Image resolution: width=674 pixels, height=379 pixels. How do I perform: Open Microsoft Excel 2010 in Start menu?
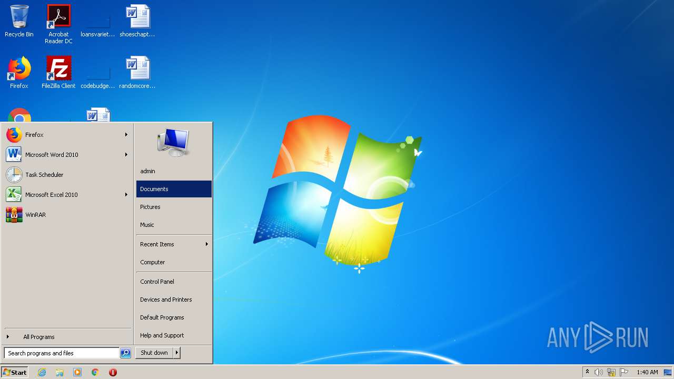point(67,195)
